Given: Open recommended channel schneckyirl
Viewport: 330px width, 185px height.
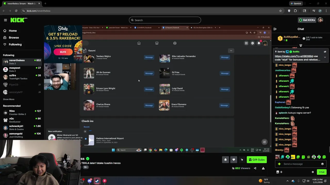Looking at the screenshot, I should (x=22, y=127).
